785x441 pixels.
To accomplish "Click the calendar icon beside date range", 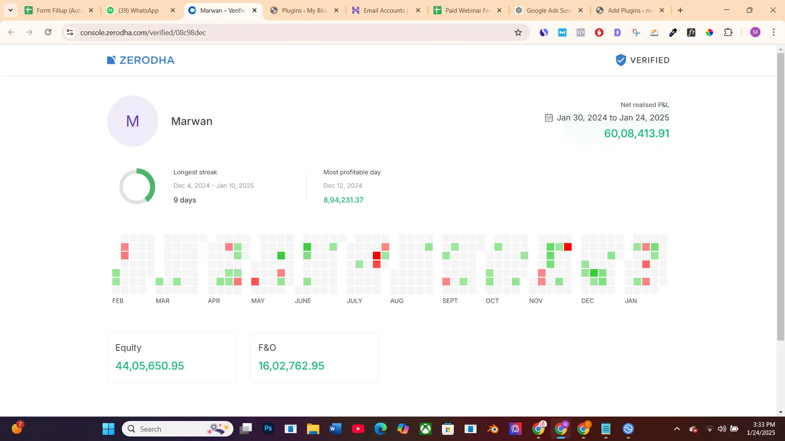I will tap(549, 118).
